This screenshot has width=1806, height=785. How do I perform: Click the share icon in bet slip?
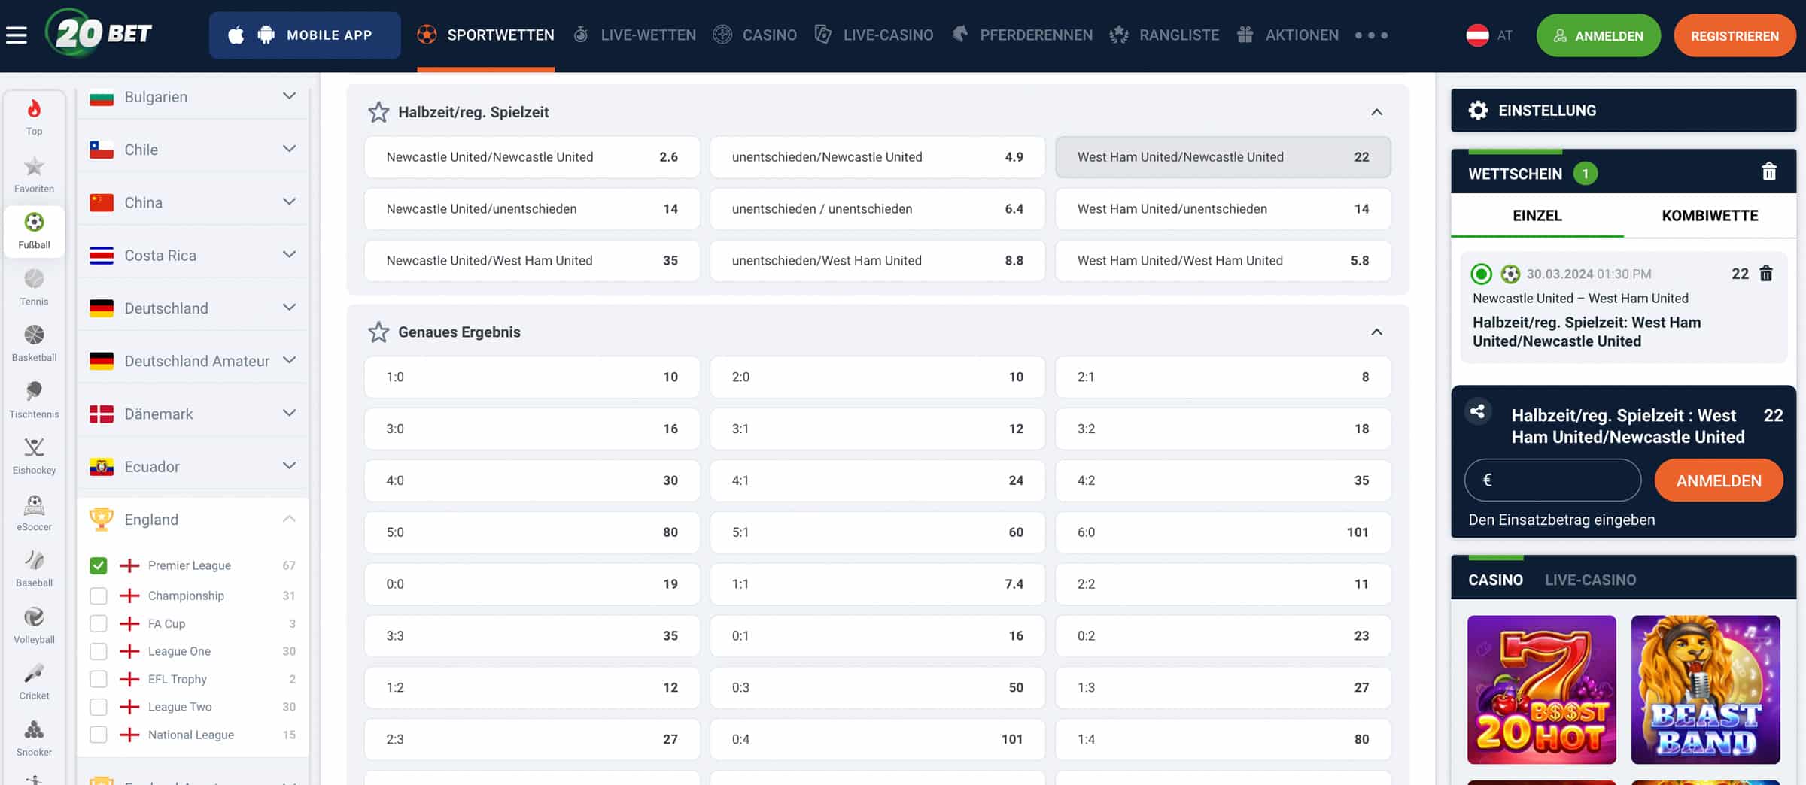click(1478, 411)
